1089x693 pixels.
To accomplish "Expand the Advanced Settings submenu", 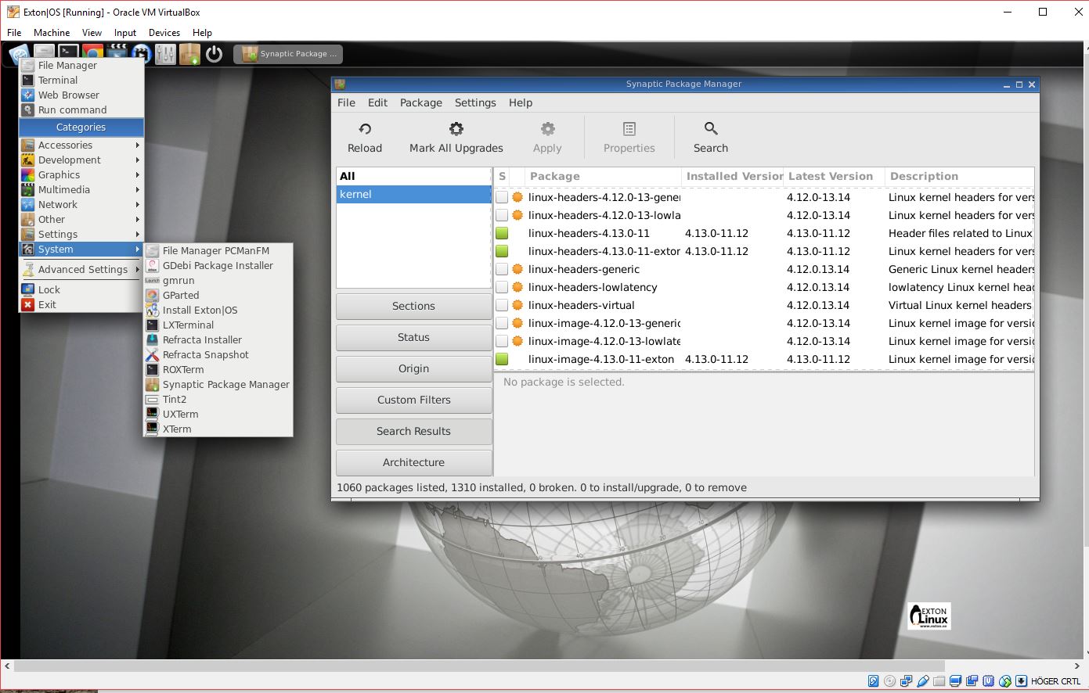I will tap(81, 269).
